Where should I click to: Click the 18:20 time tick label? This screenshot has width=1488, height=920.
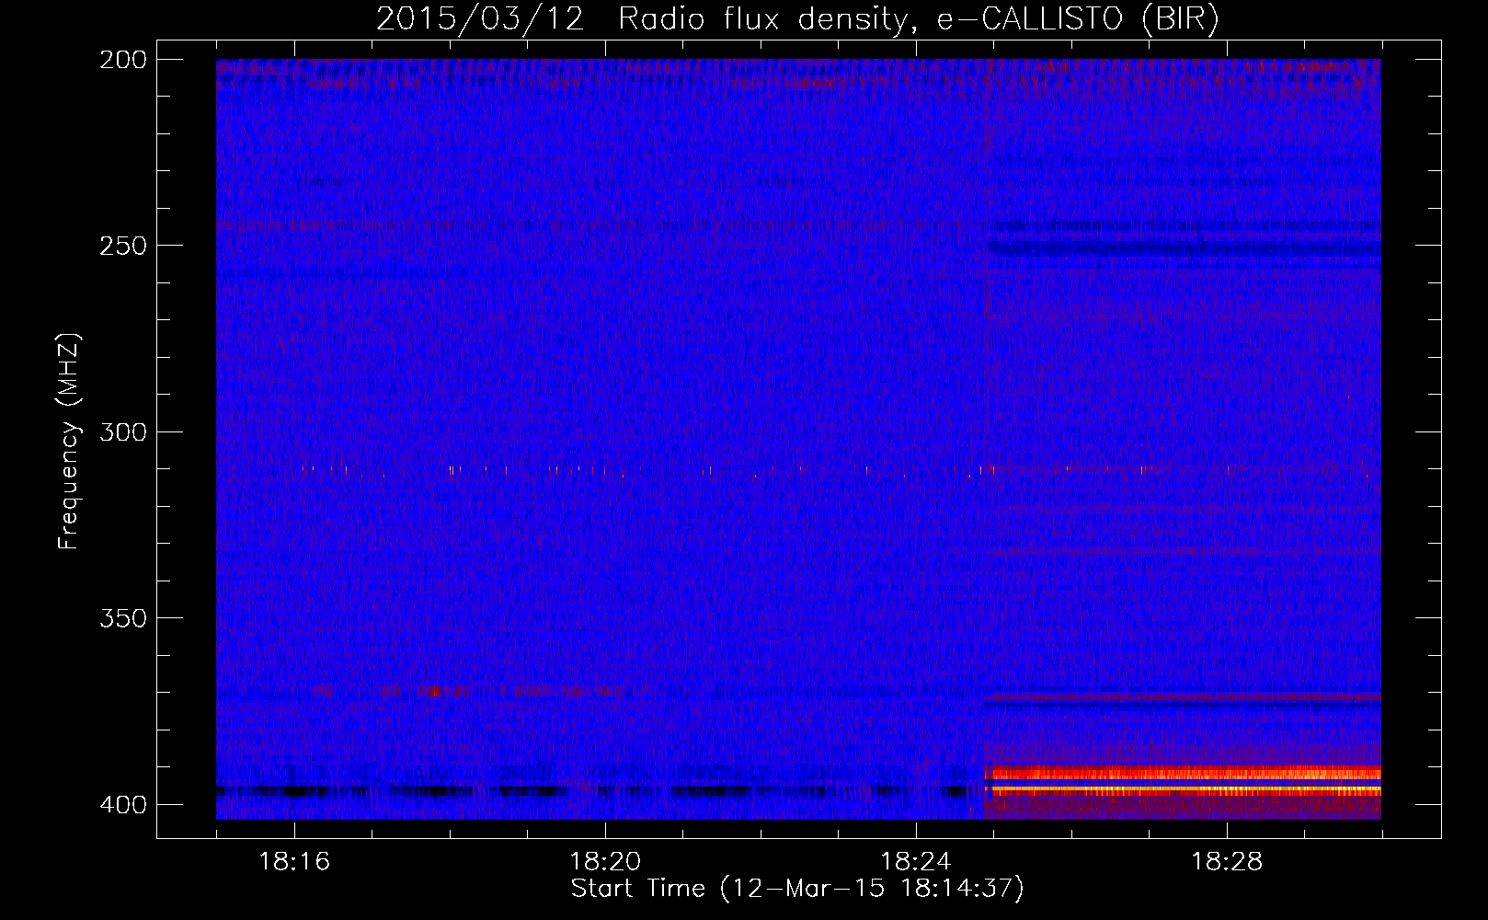click(x=605, y=862)
